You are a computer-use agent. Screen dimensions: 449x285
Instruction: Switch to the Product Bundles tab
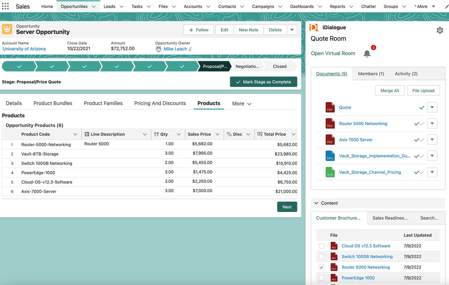click(x=53, y=103)
